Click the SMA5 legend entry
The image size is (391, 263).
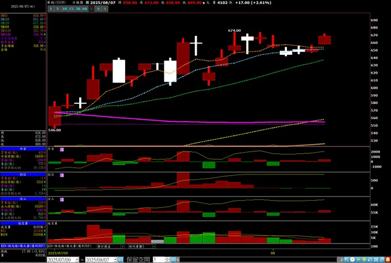(23, 15)
